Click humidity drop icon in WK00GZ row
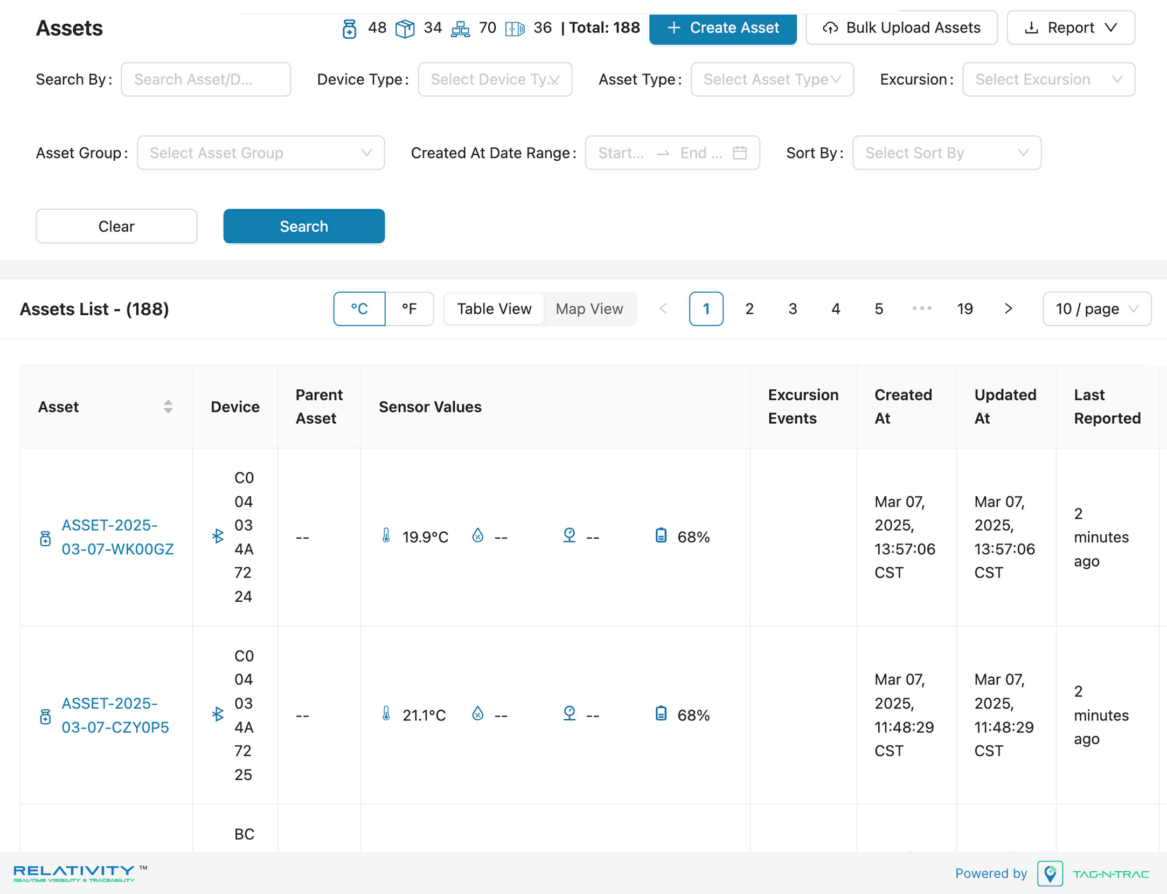Viewport: 1167px width, 894px height. [x=477, y=535]
